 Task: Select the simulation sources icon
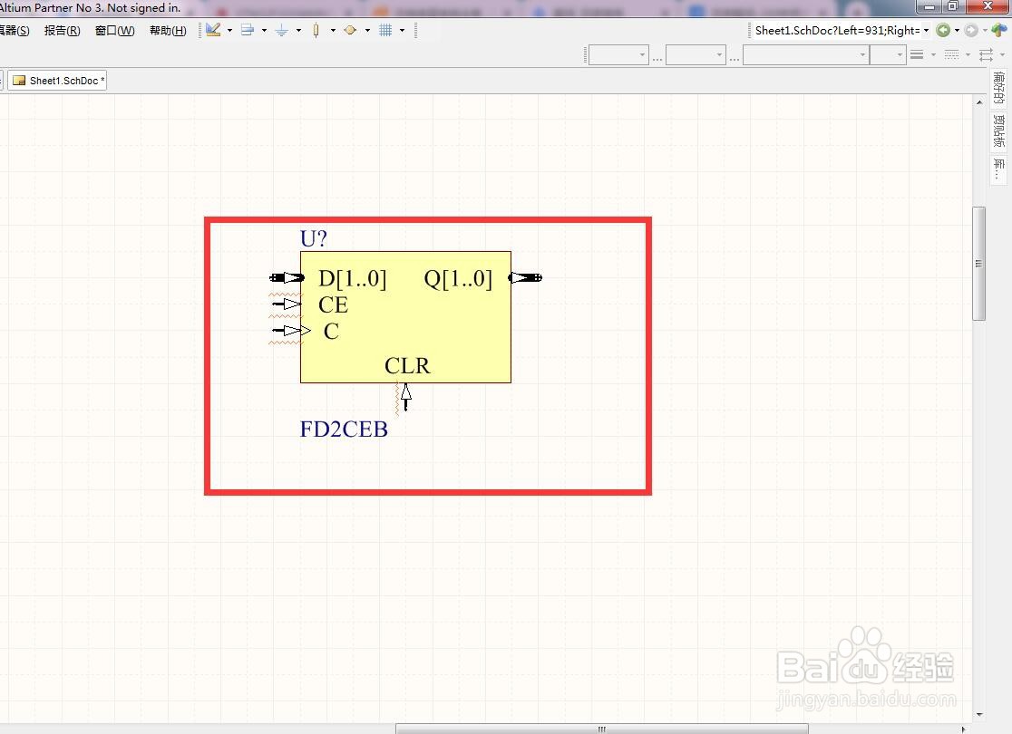[350, 30]
